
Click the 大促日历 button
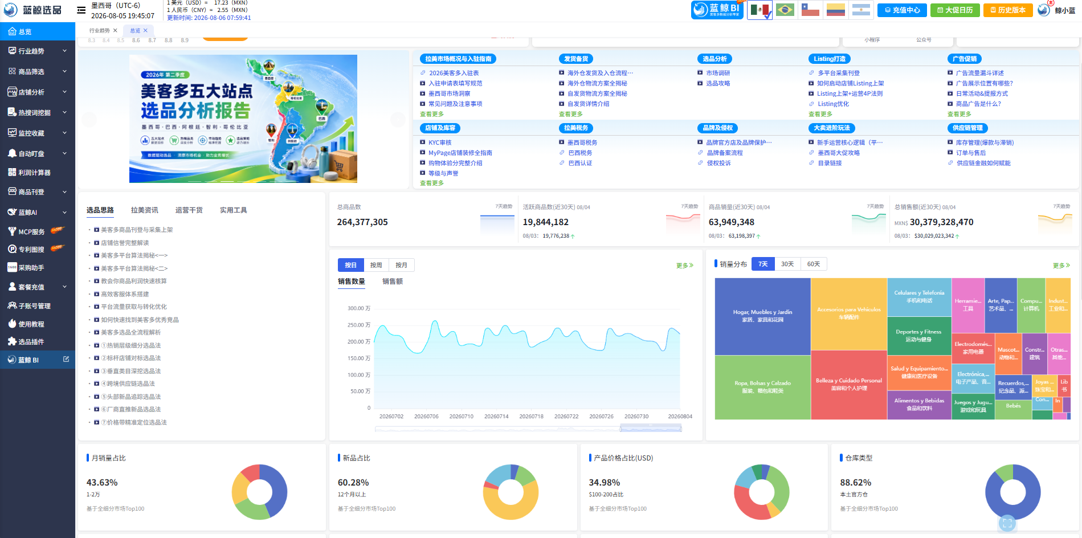(955, 10)
